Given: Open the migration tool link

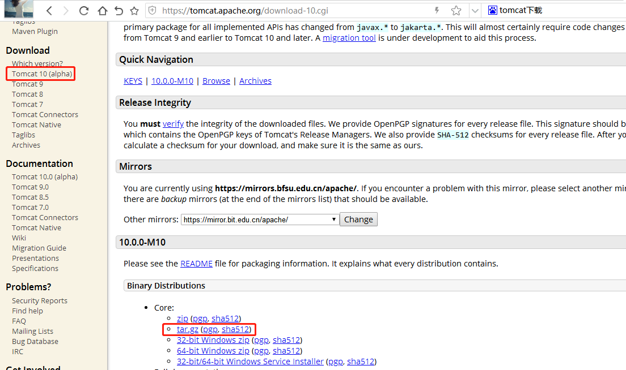Looking at the screenshot, I should [349, 38].
